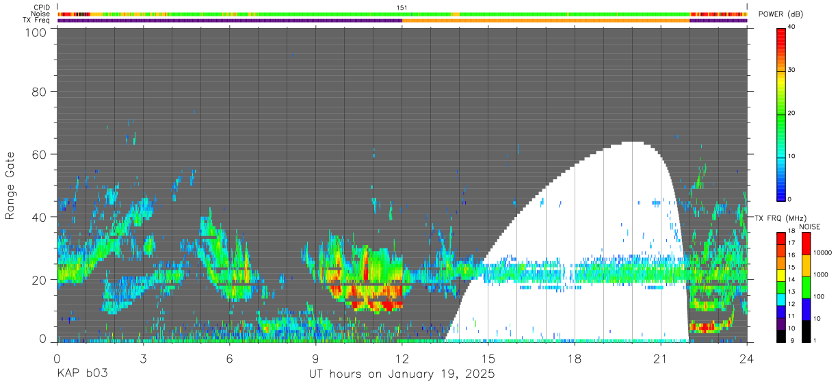Select 15 on the TX frequency legend

(x=791, y=267)
